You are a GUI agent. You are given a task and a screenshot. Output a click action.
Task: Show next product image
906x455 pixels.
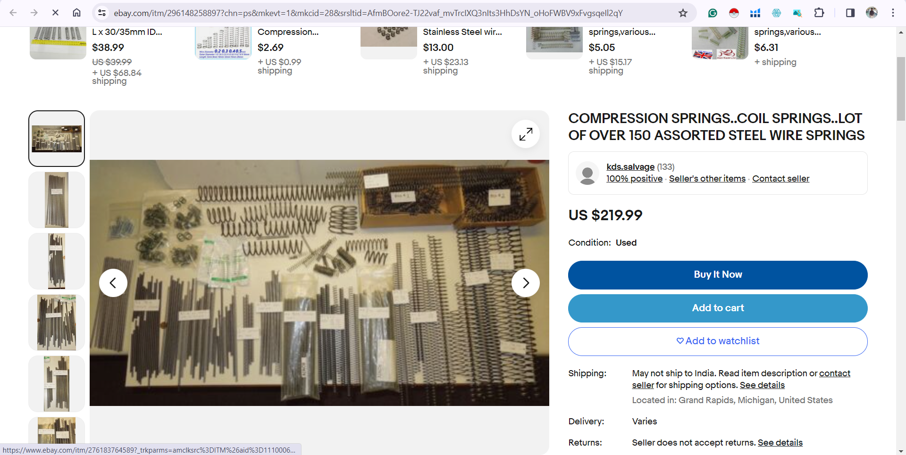pyautogui.click(x=526, y=283)
